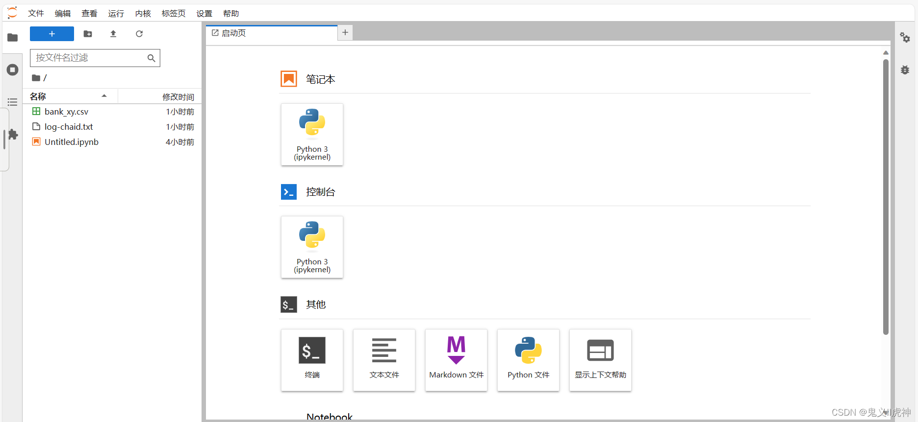Screen dimensions: 918x422
Task: Create Python 3 notebook under 笔记本
Action: (312, 135)
